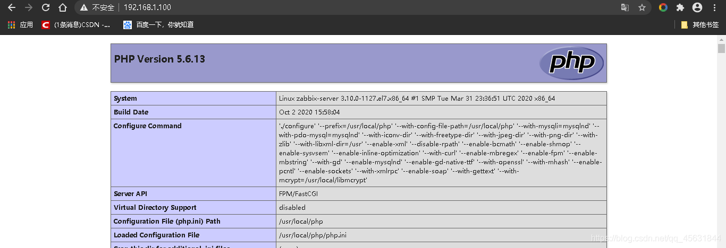Select the 'Virtual Directory Support' label

click(155, 208)
